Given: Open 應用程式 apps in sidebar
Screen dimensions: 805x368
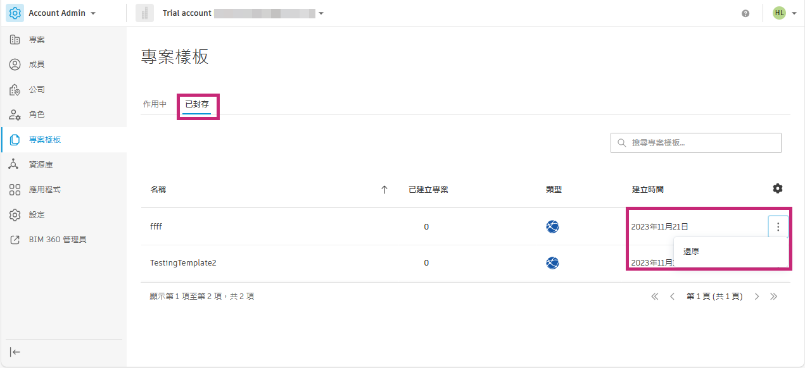Looking at the screenshot, I should [x=44, y=190].
